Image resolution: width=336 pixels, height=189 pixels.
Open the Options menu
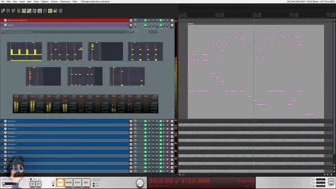tap(45, 2)
